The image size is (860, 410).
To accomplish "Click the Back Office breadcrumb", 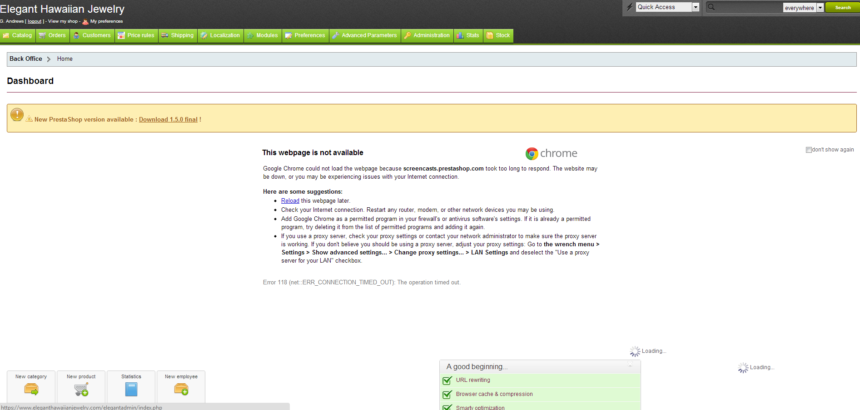I will pos(26,59).
